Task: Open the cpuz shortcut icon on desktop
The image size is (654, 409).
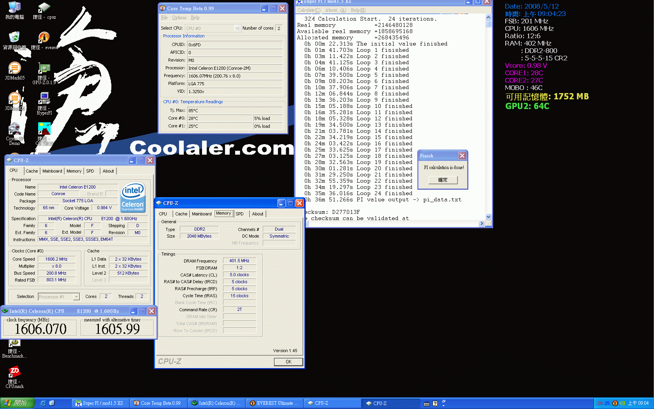Action: click(44, 10)
